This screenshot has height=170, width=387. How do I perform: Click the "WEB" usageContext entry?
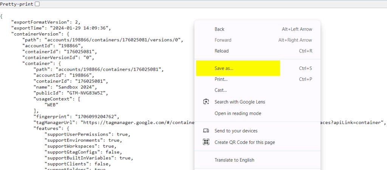(51, 105)
